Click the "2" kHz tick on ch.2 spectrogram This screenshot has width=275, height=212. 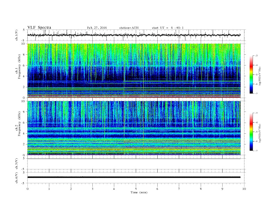(24, 144)
